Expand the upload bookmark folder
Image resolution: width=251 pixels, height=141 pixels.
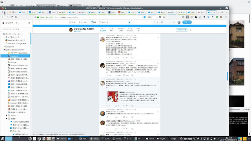tap(4, 47)
